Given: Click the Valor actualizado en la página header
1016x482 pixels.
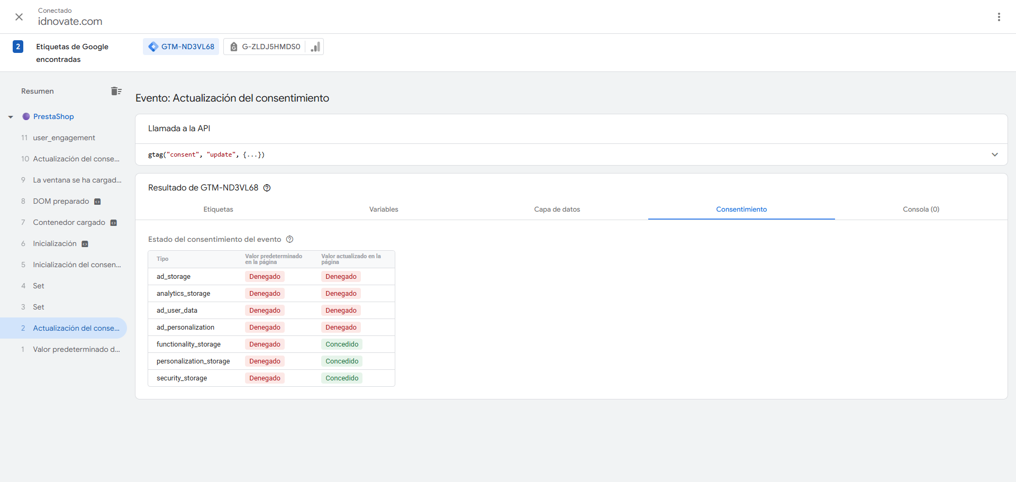Looking at the screenshot, I should 351,259.
